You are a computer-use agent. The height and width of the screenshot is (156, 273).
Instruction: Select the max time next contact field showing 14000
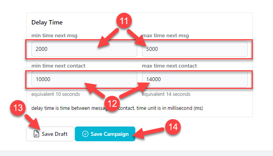click(195, 79)
